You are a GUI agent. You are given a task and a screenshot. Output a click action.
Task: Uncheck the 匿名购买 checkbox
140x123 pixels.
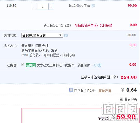[x=121, y=99]
